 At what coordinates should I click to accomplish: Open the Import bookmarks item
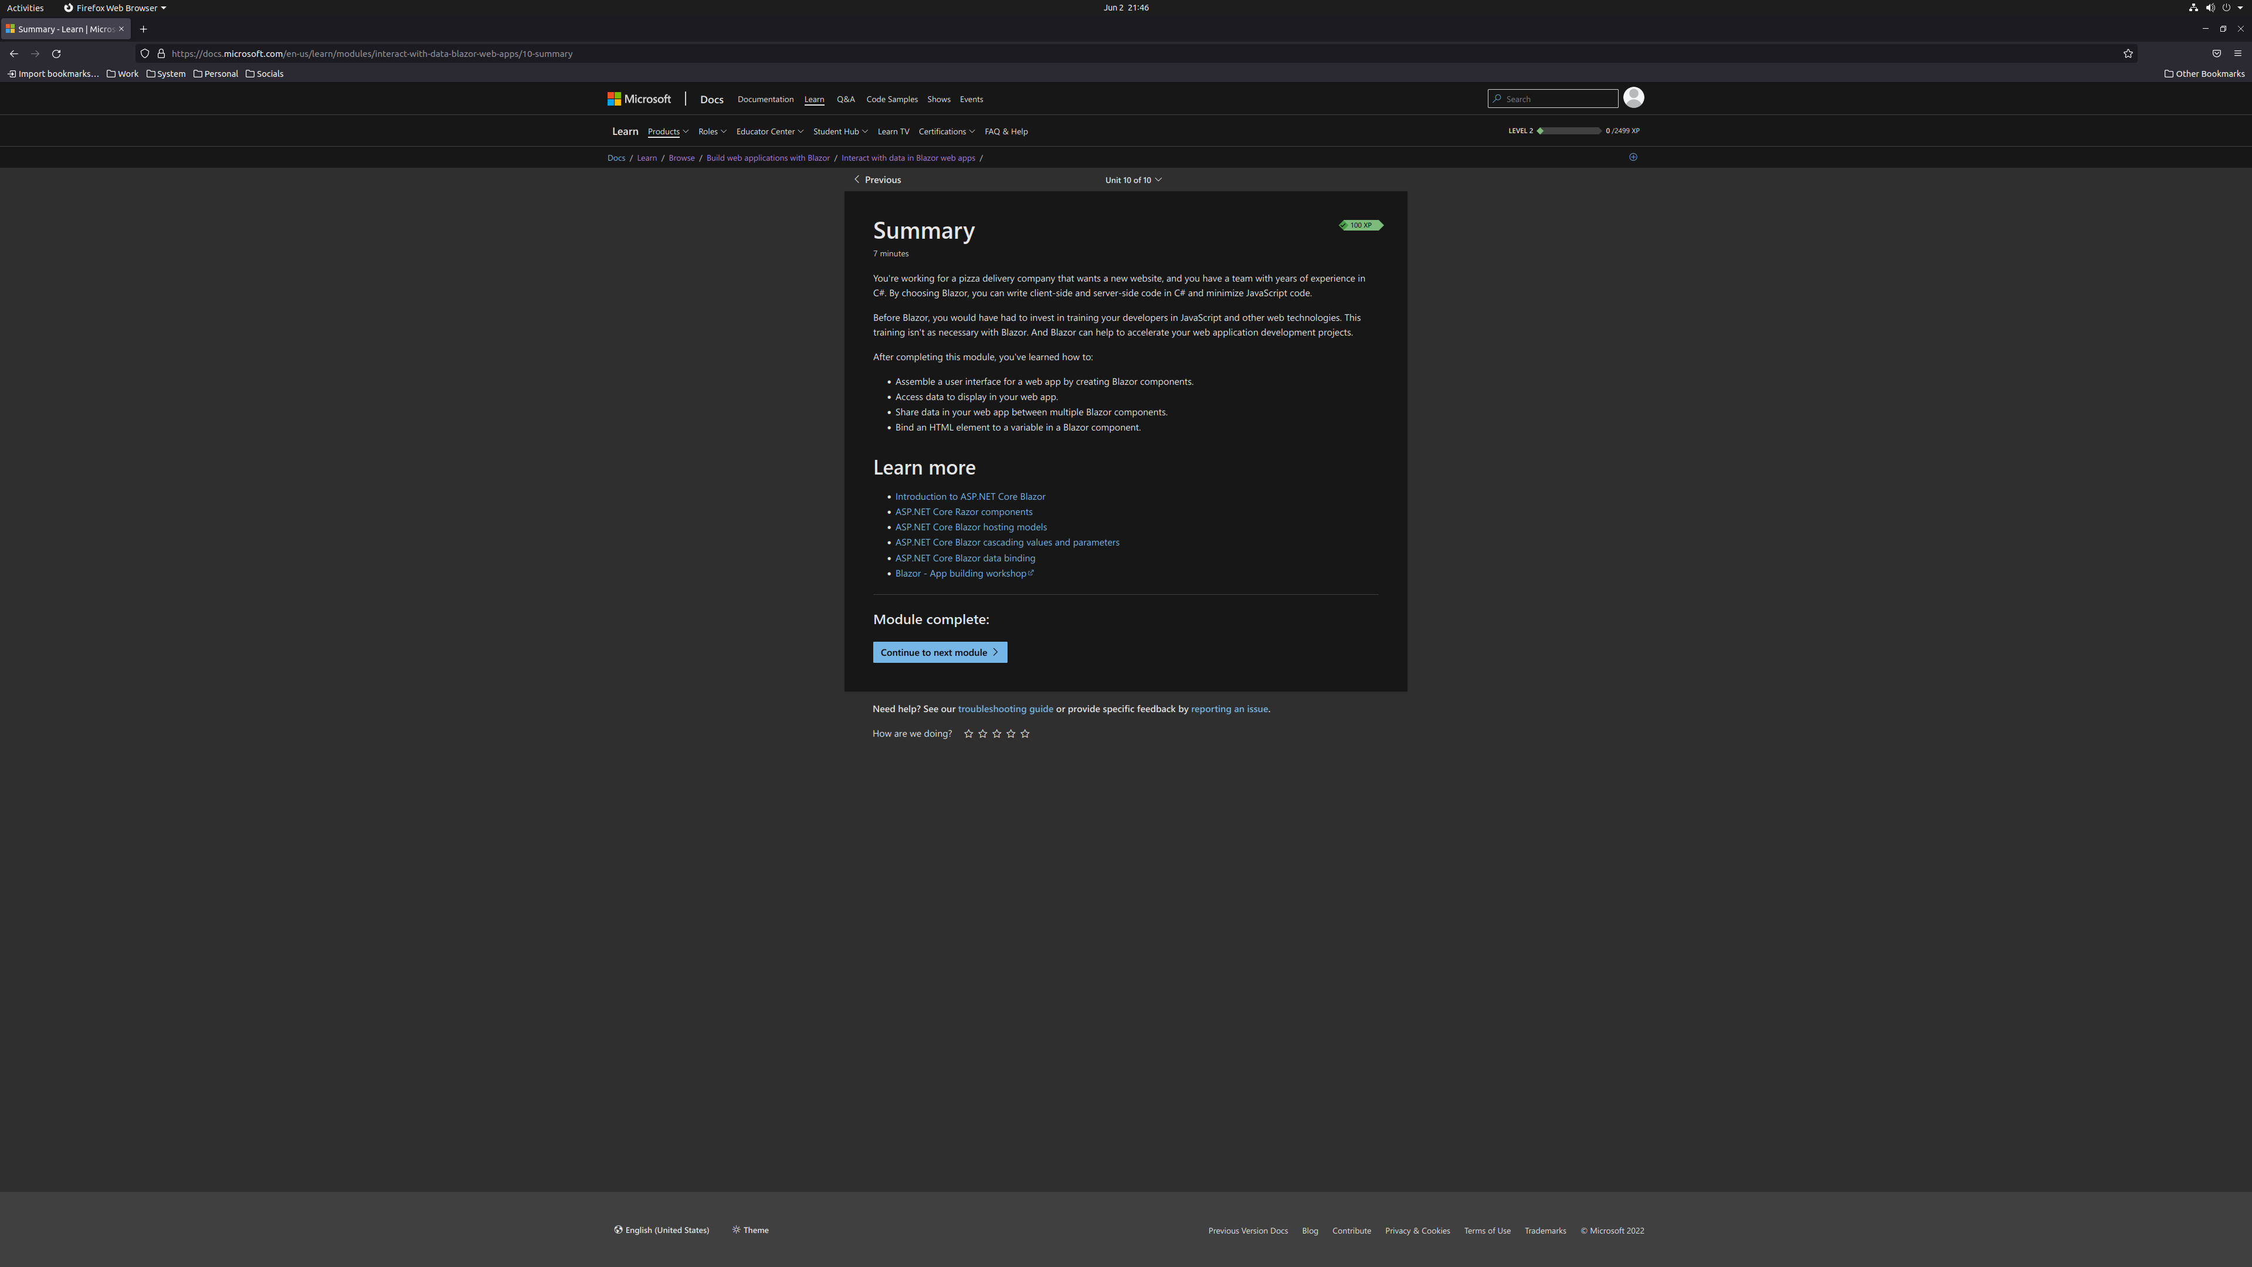[x=52, y=73]
